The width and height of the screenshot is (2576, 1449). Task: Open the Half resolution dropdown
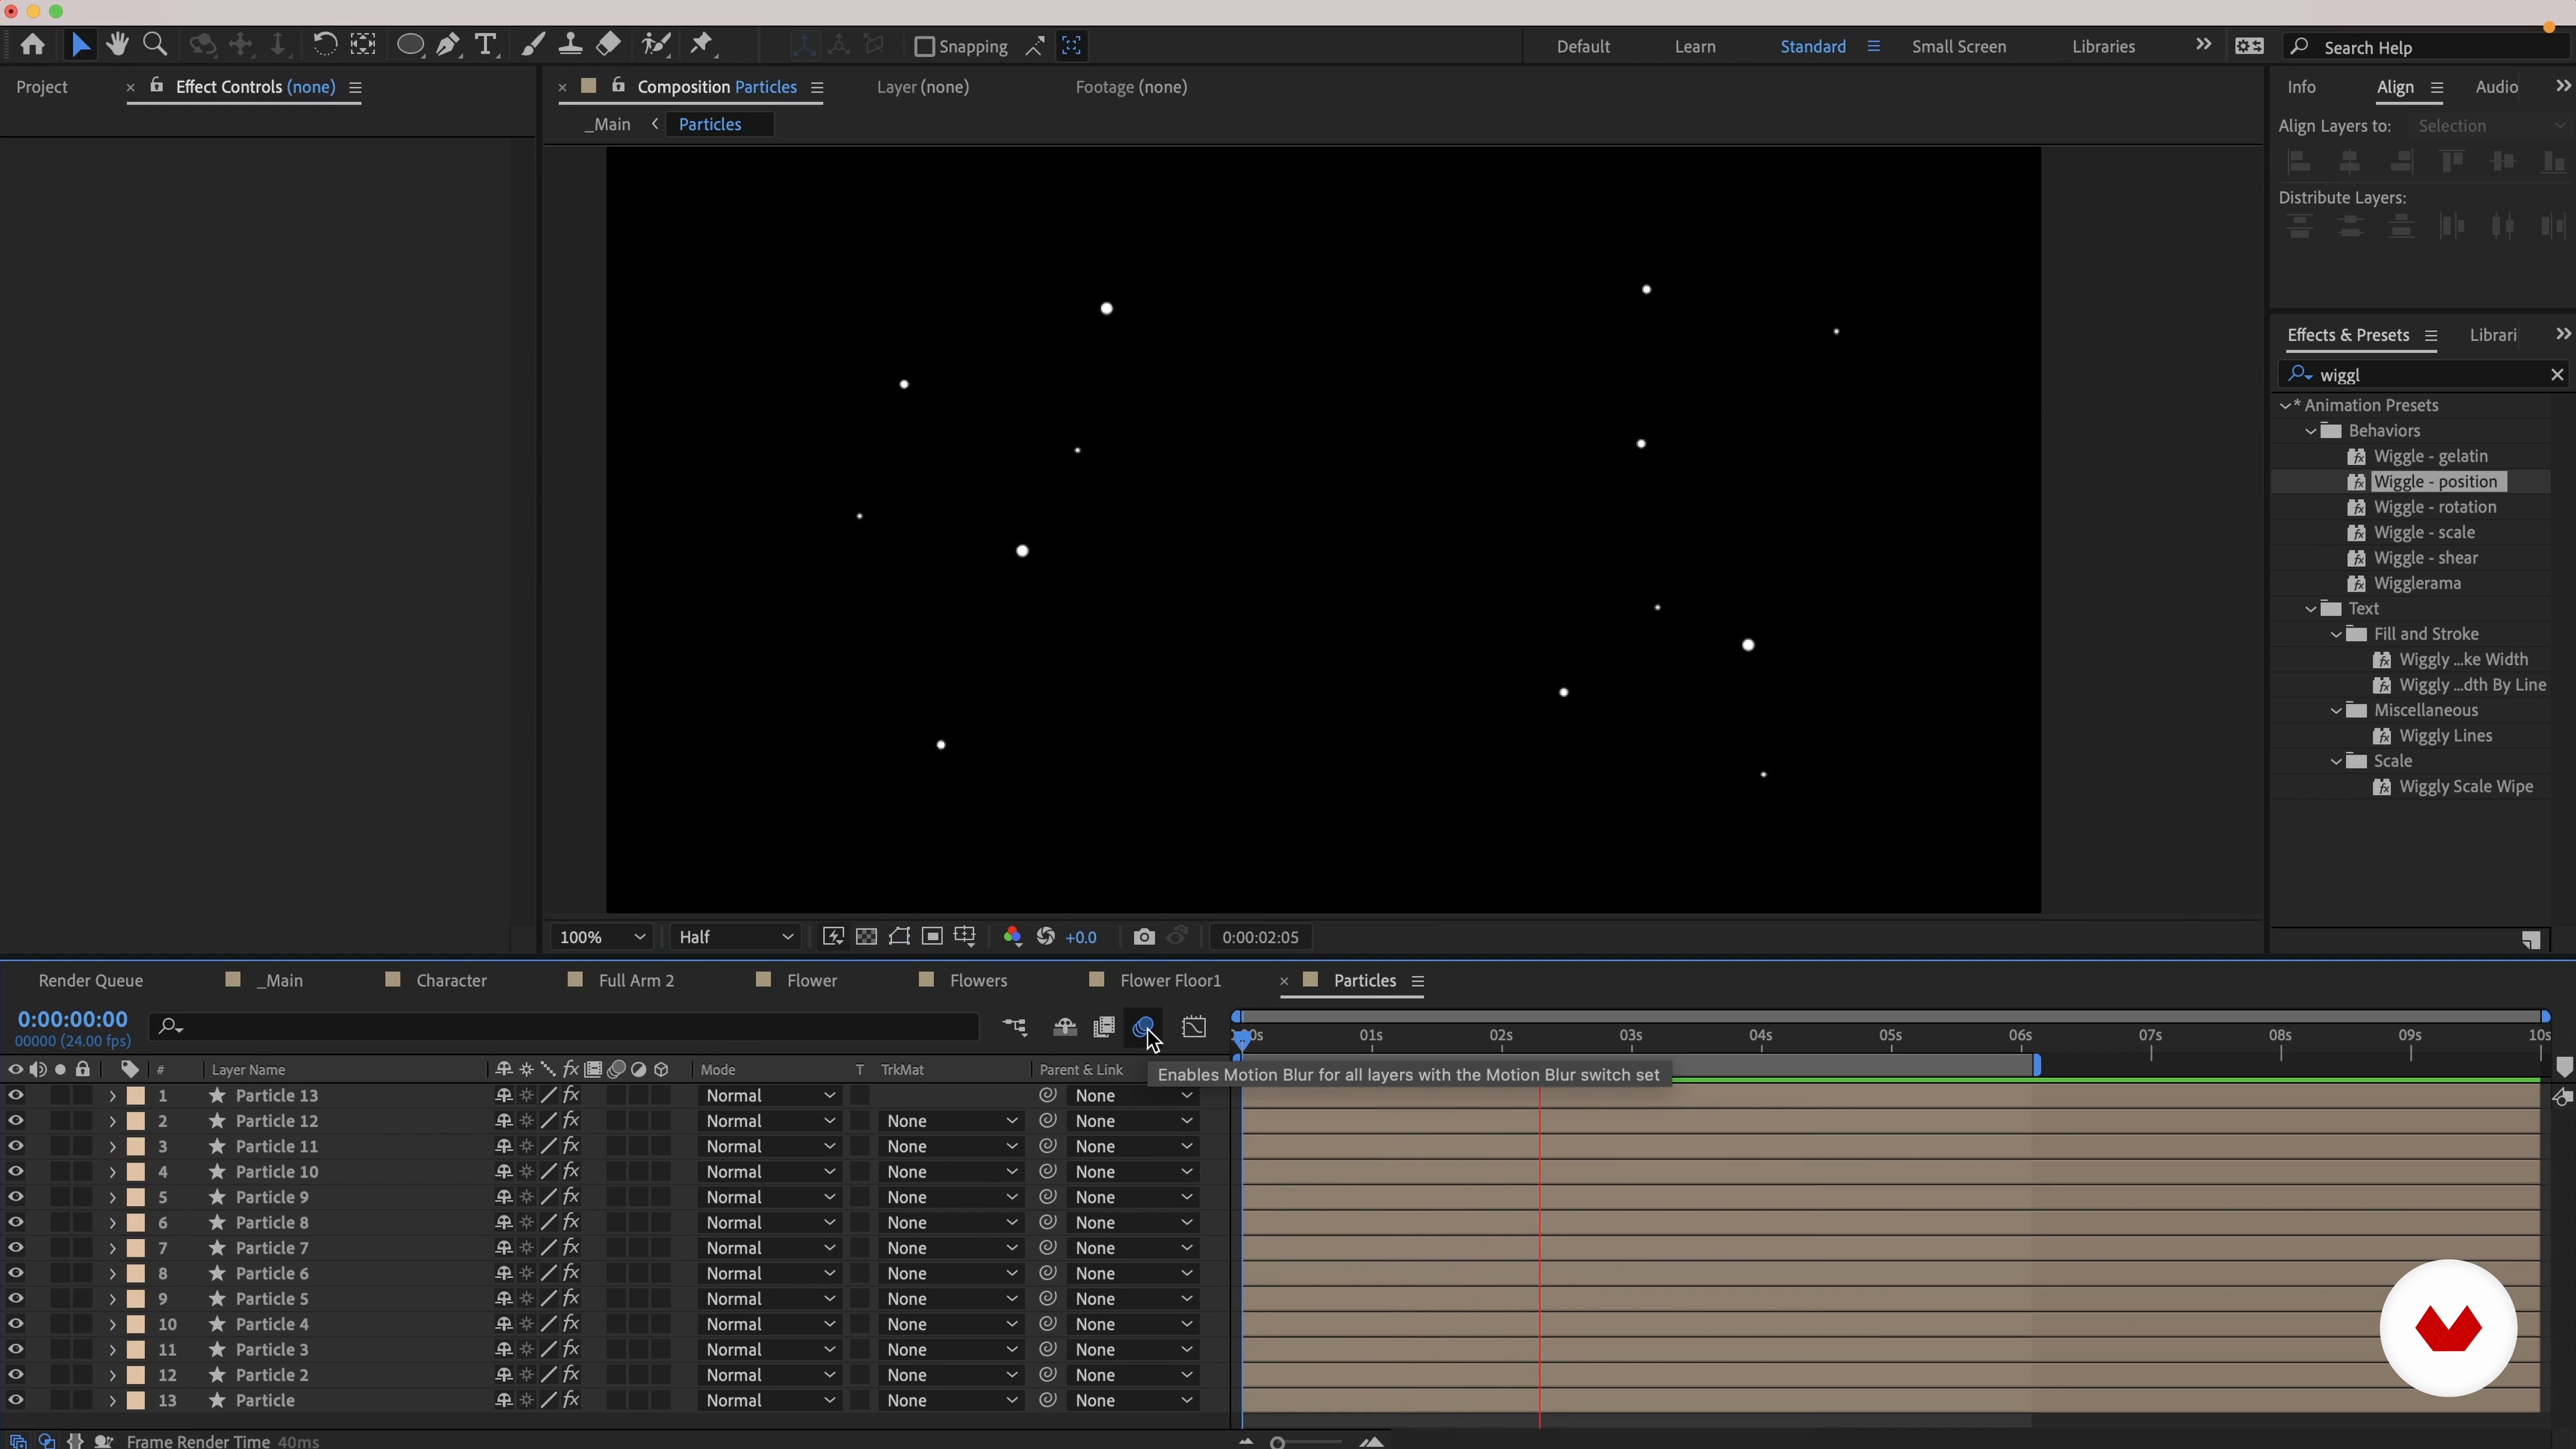(735, 937)
